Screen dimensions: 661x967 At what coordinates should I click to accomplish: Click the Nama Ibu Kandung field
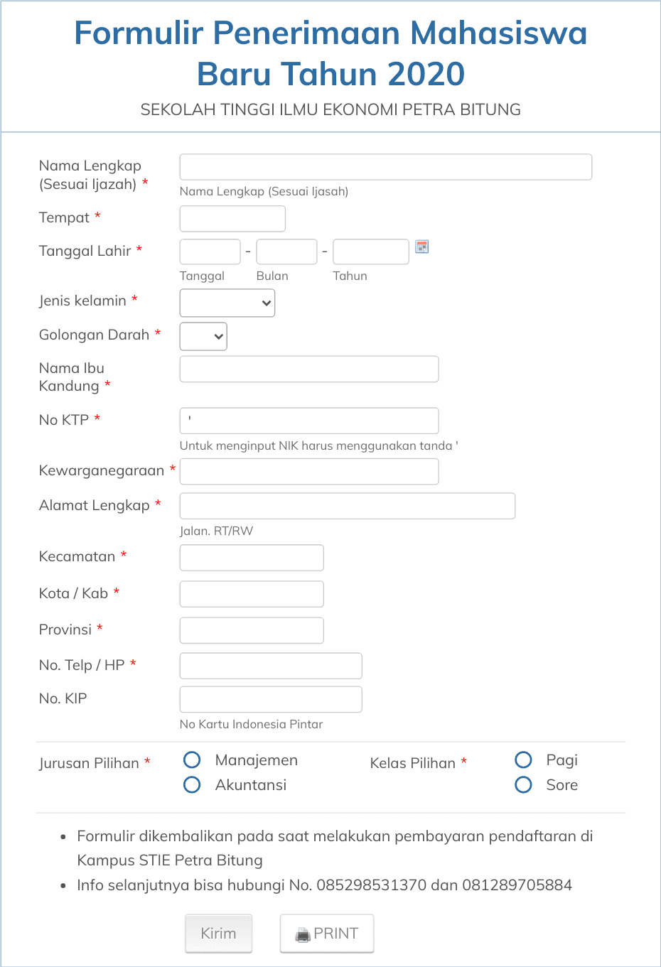point(308,369)
